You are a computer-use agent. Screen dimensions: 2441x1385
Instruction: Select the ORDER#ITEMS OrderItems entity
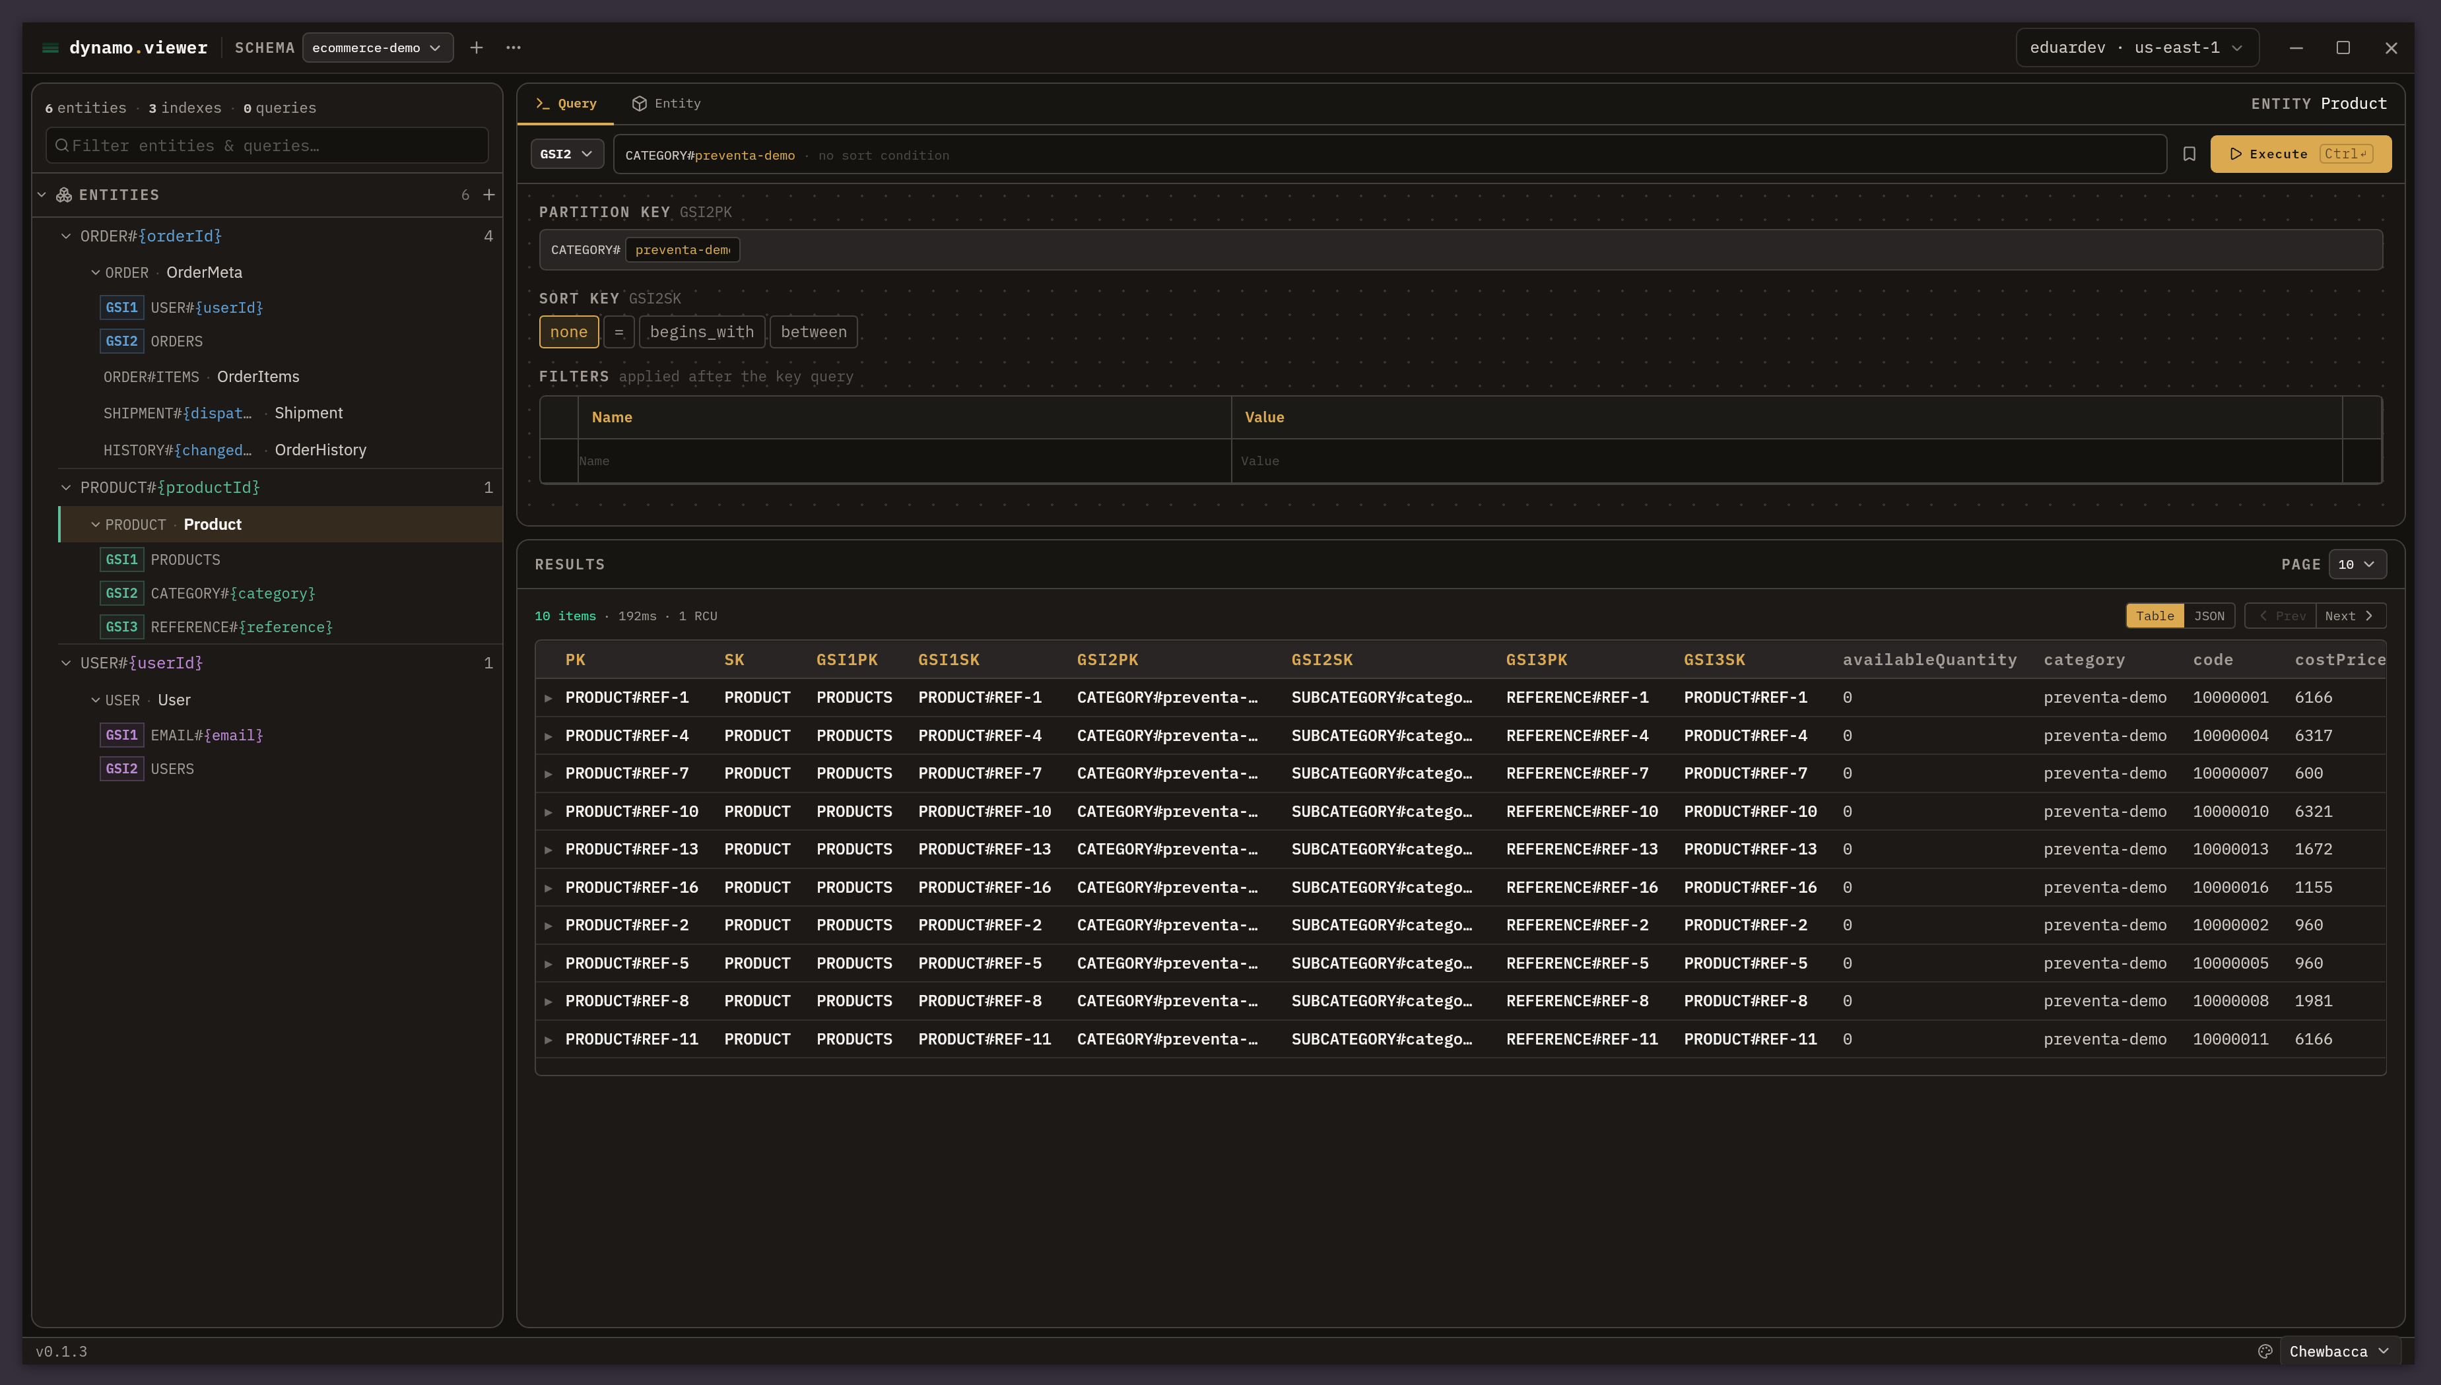point(281,377)
